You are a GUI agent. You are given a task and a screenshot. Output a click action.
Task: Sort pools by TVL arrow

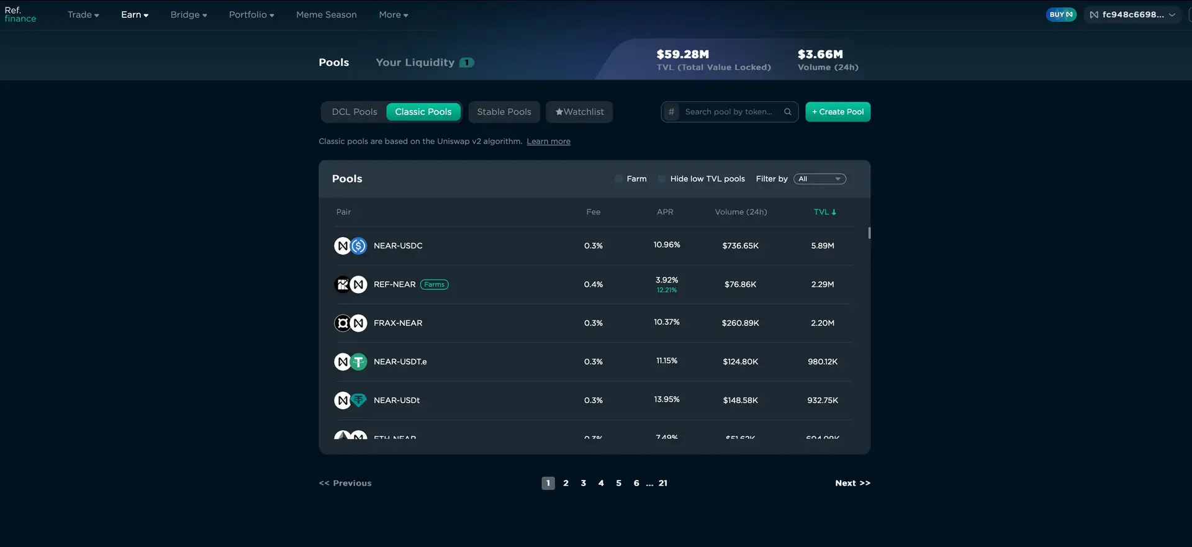point(833,212)
